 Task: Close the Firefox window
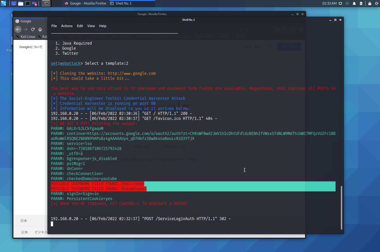pyautogui.click(x=302, y=14)
